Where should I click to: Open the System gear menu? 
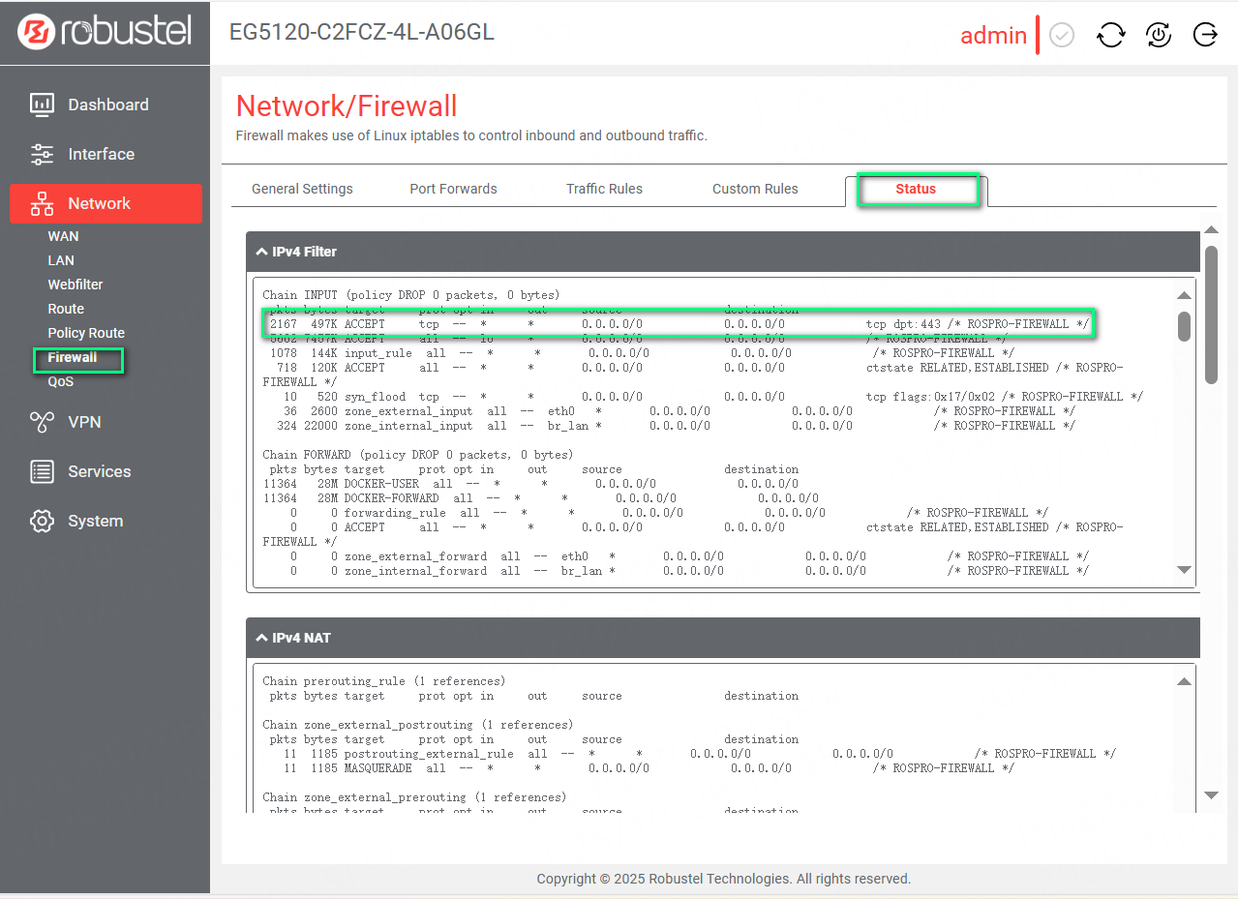click(94, 521)
